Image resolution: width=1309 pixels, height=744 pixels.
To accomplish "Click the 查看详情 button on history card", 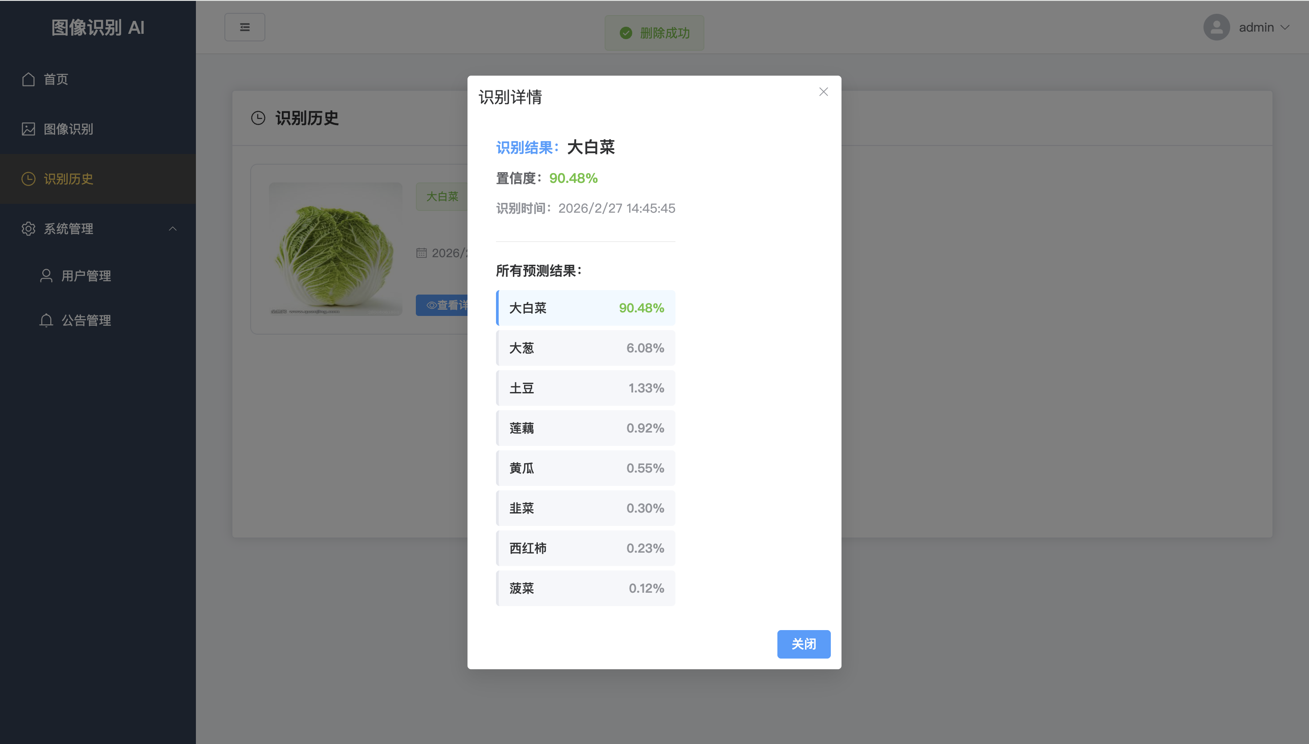I will 443,305.
